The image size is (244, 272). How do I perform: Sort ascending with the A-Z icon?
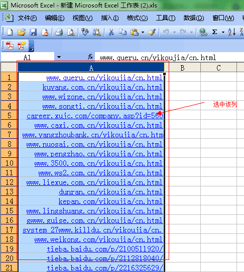click(x=232, y=32)
